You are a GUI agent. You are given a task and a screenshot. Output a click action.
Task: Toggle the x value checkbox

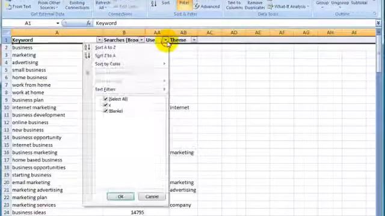pos(106,105)
